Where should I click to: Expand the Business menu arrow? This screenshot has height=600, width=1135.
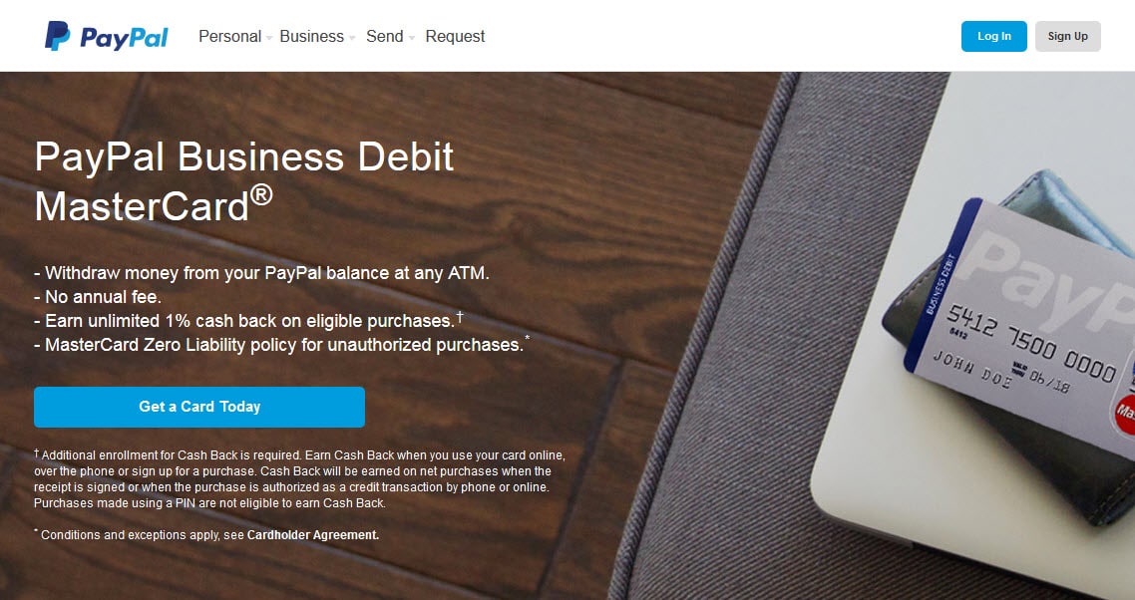[352, 38]
